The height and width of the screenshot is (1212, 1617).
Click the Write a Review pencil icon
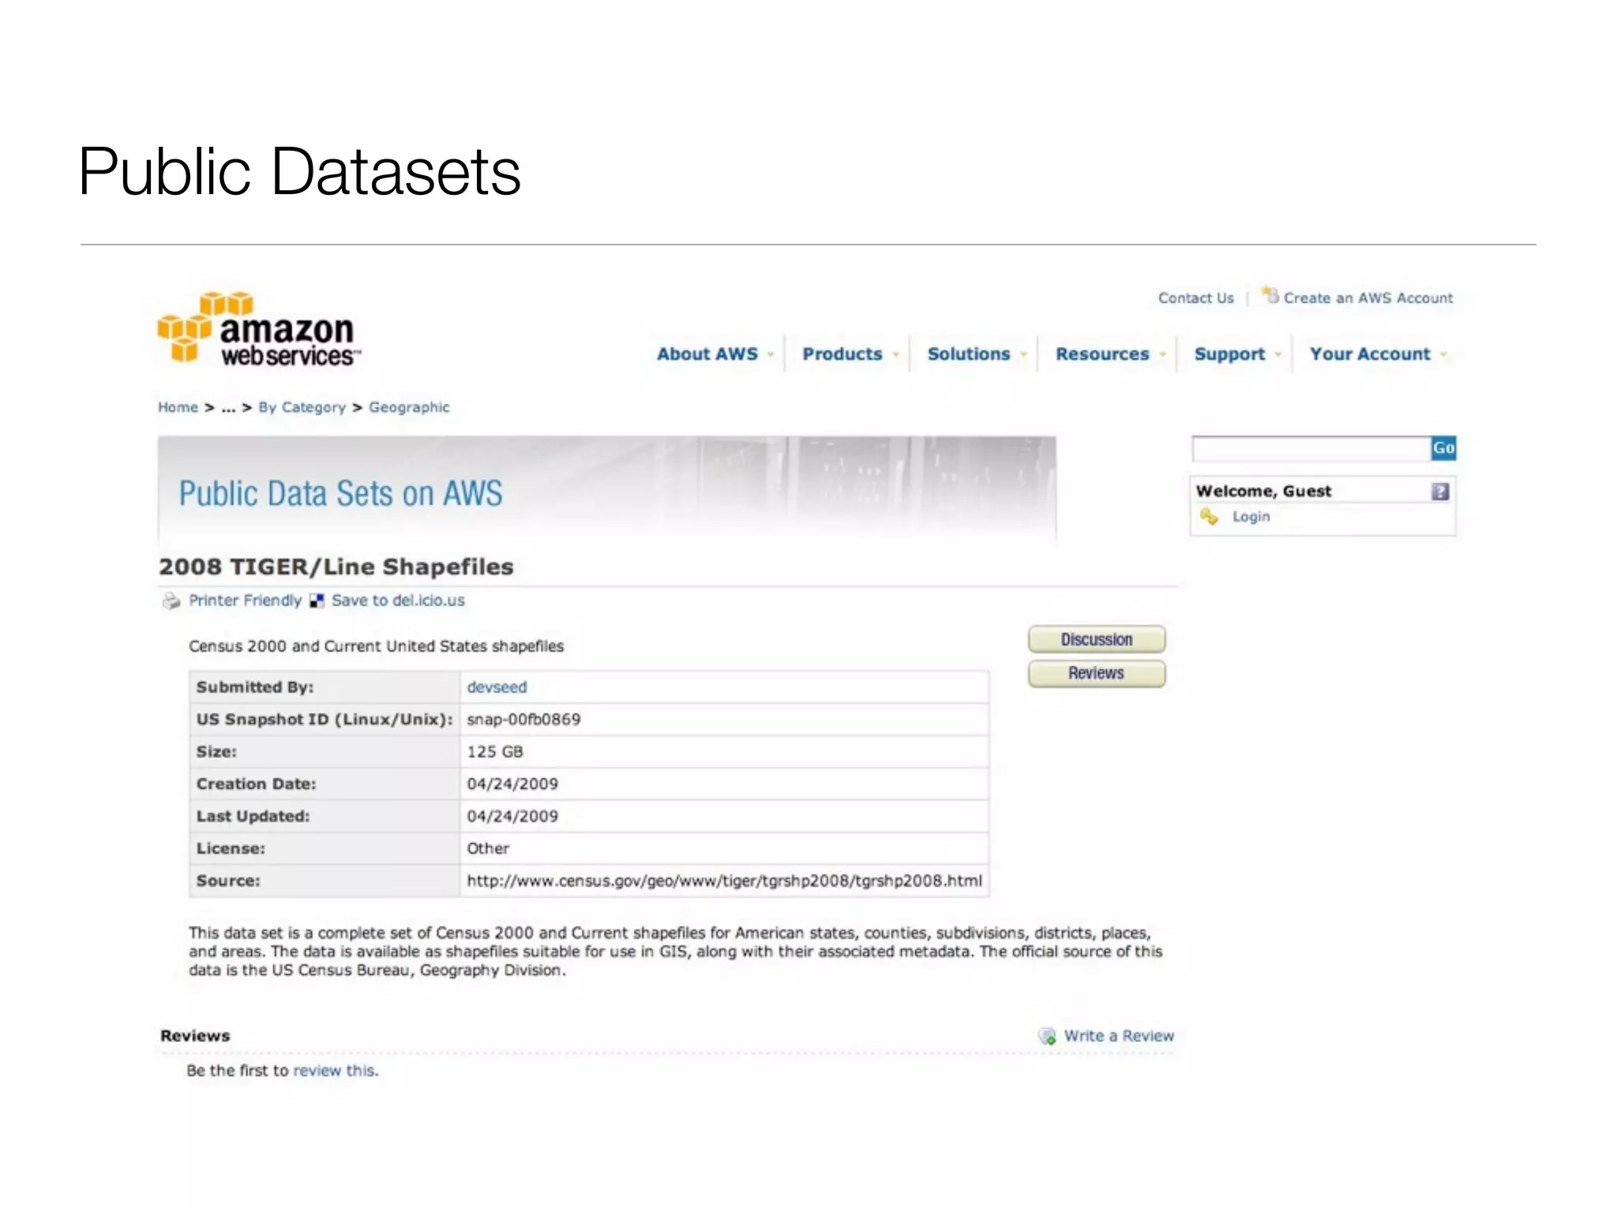coord(1047,1036)
